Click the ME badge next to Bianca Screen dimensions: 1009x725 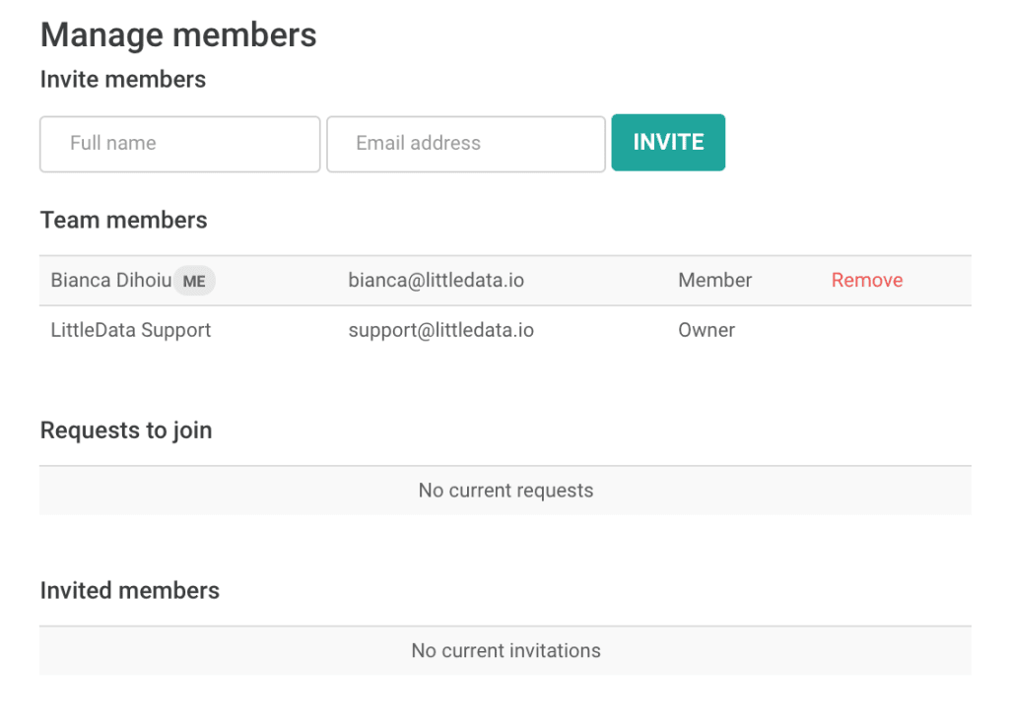[x=194, y=281]
